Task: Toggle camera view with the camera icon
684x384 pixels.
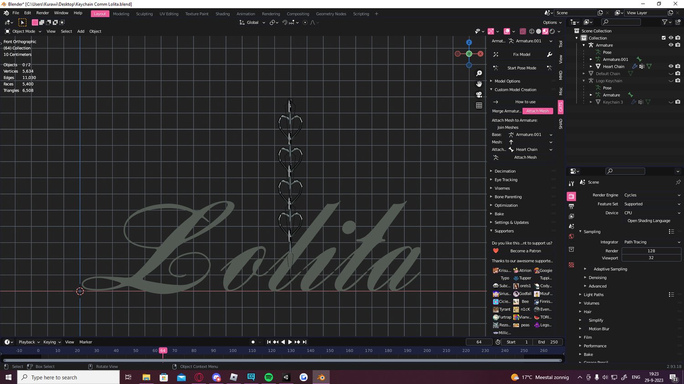Action: (x=479, y=95)
